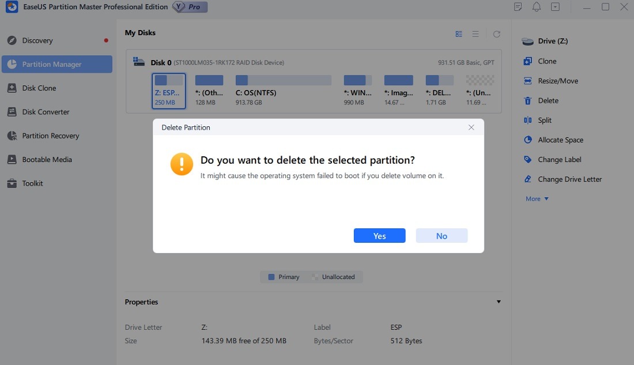The width and height of the screenshot is (634, 365).
Task: Click the refresh disks icon
Action: click(496, 33)
